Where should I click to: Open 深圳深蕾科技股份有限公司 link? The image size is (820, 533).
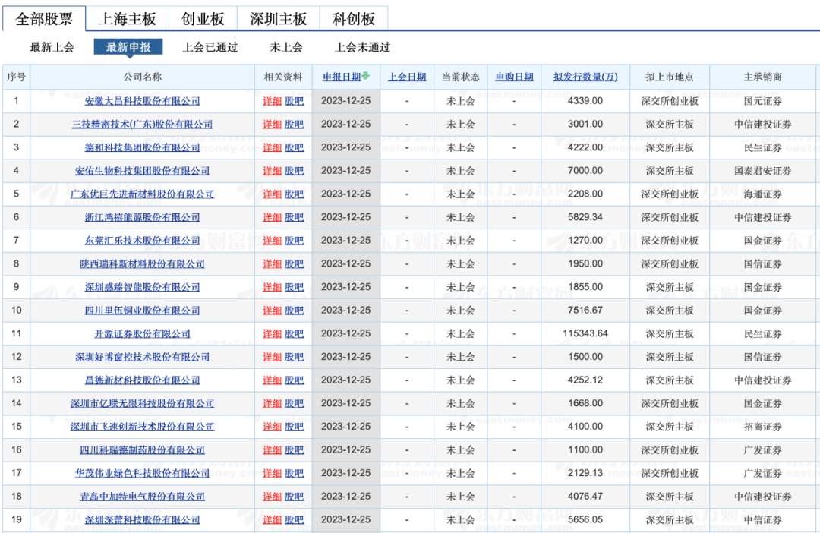(142, 520)
